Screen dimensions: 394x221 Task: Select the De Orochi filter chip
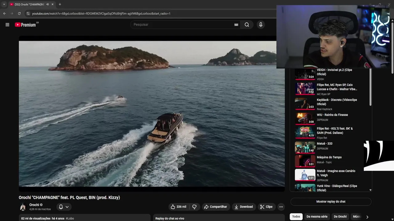[340, 217]
